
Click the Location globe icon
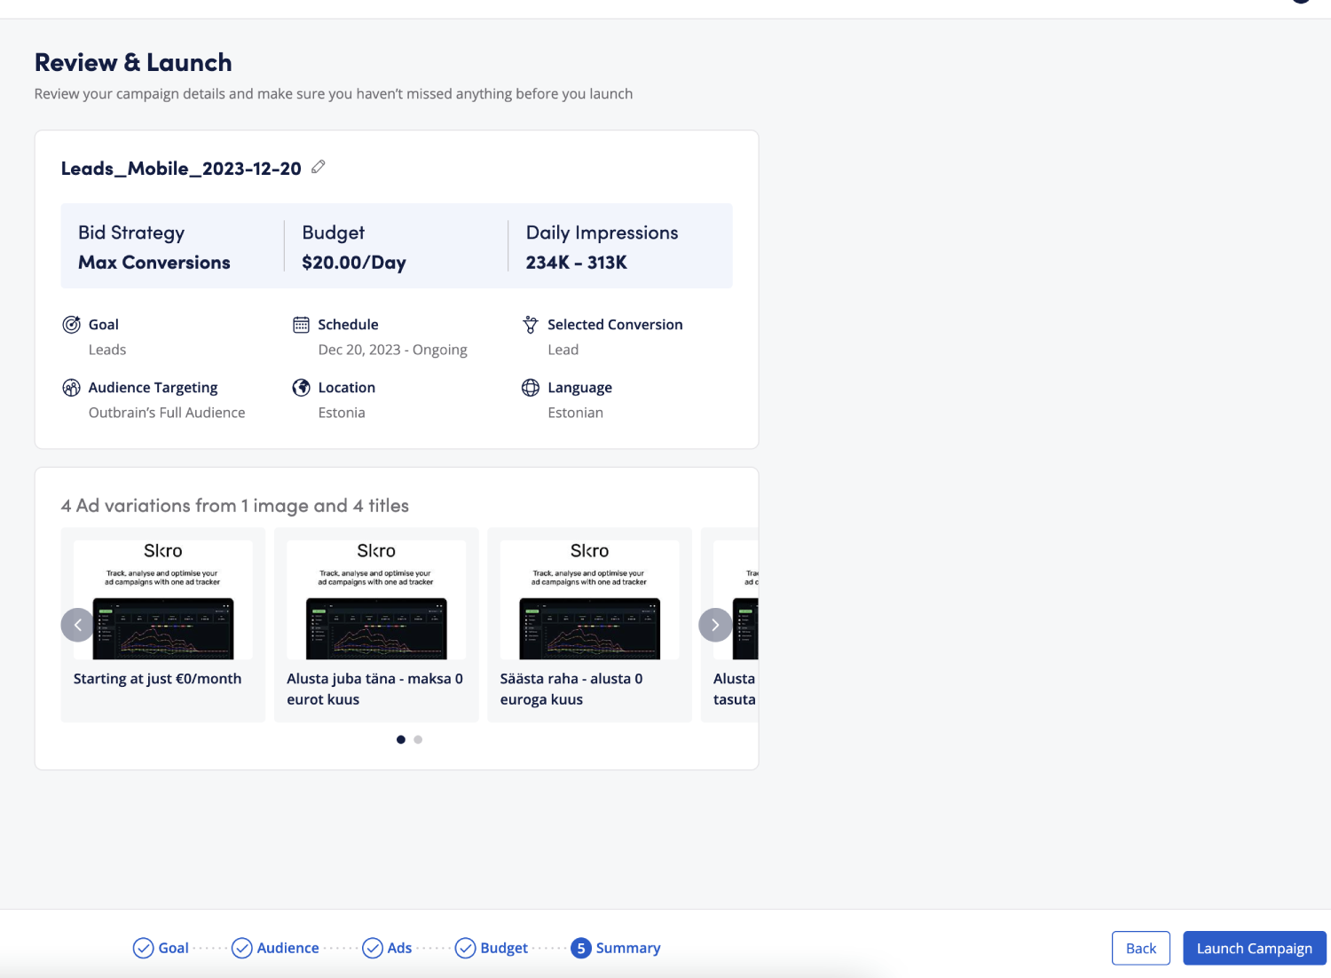[x=301, y=388]
